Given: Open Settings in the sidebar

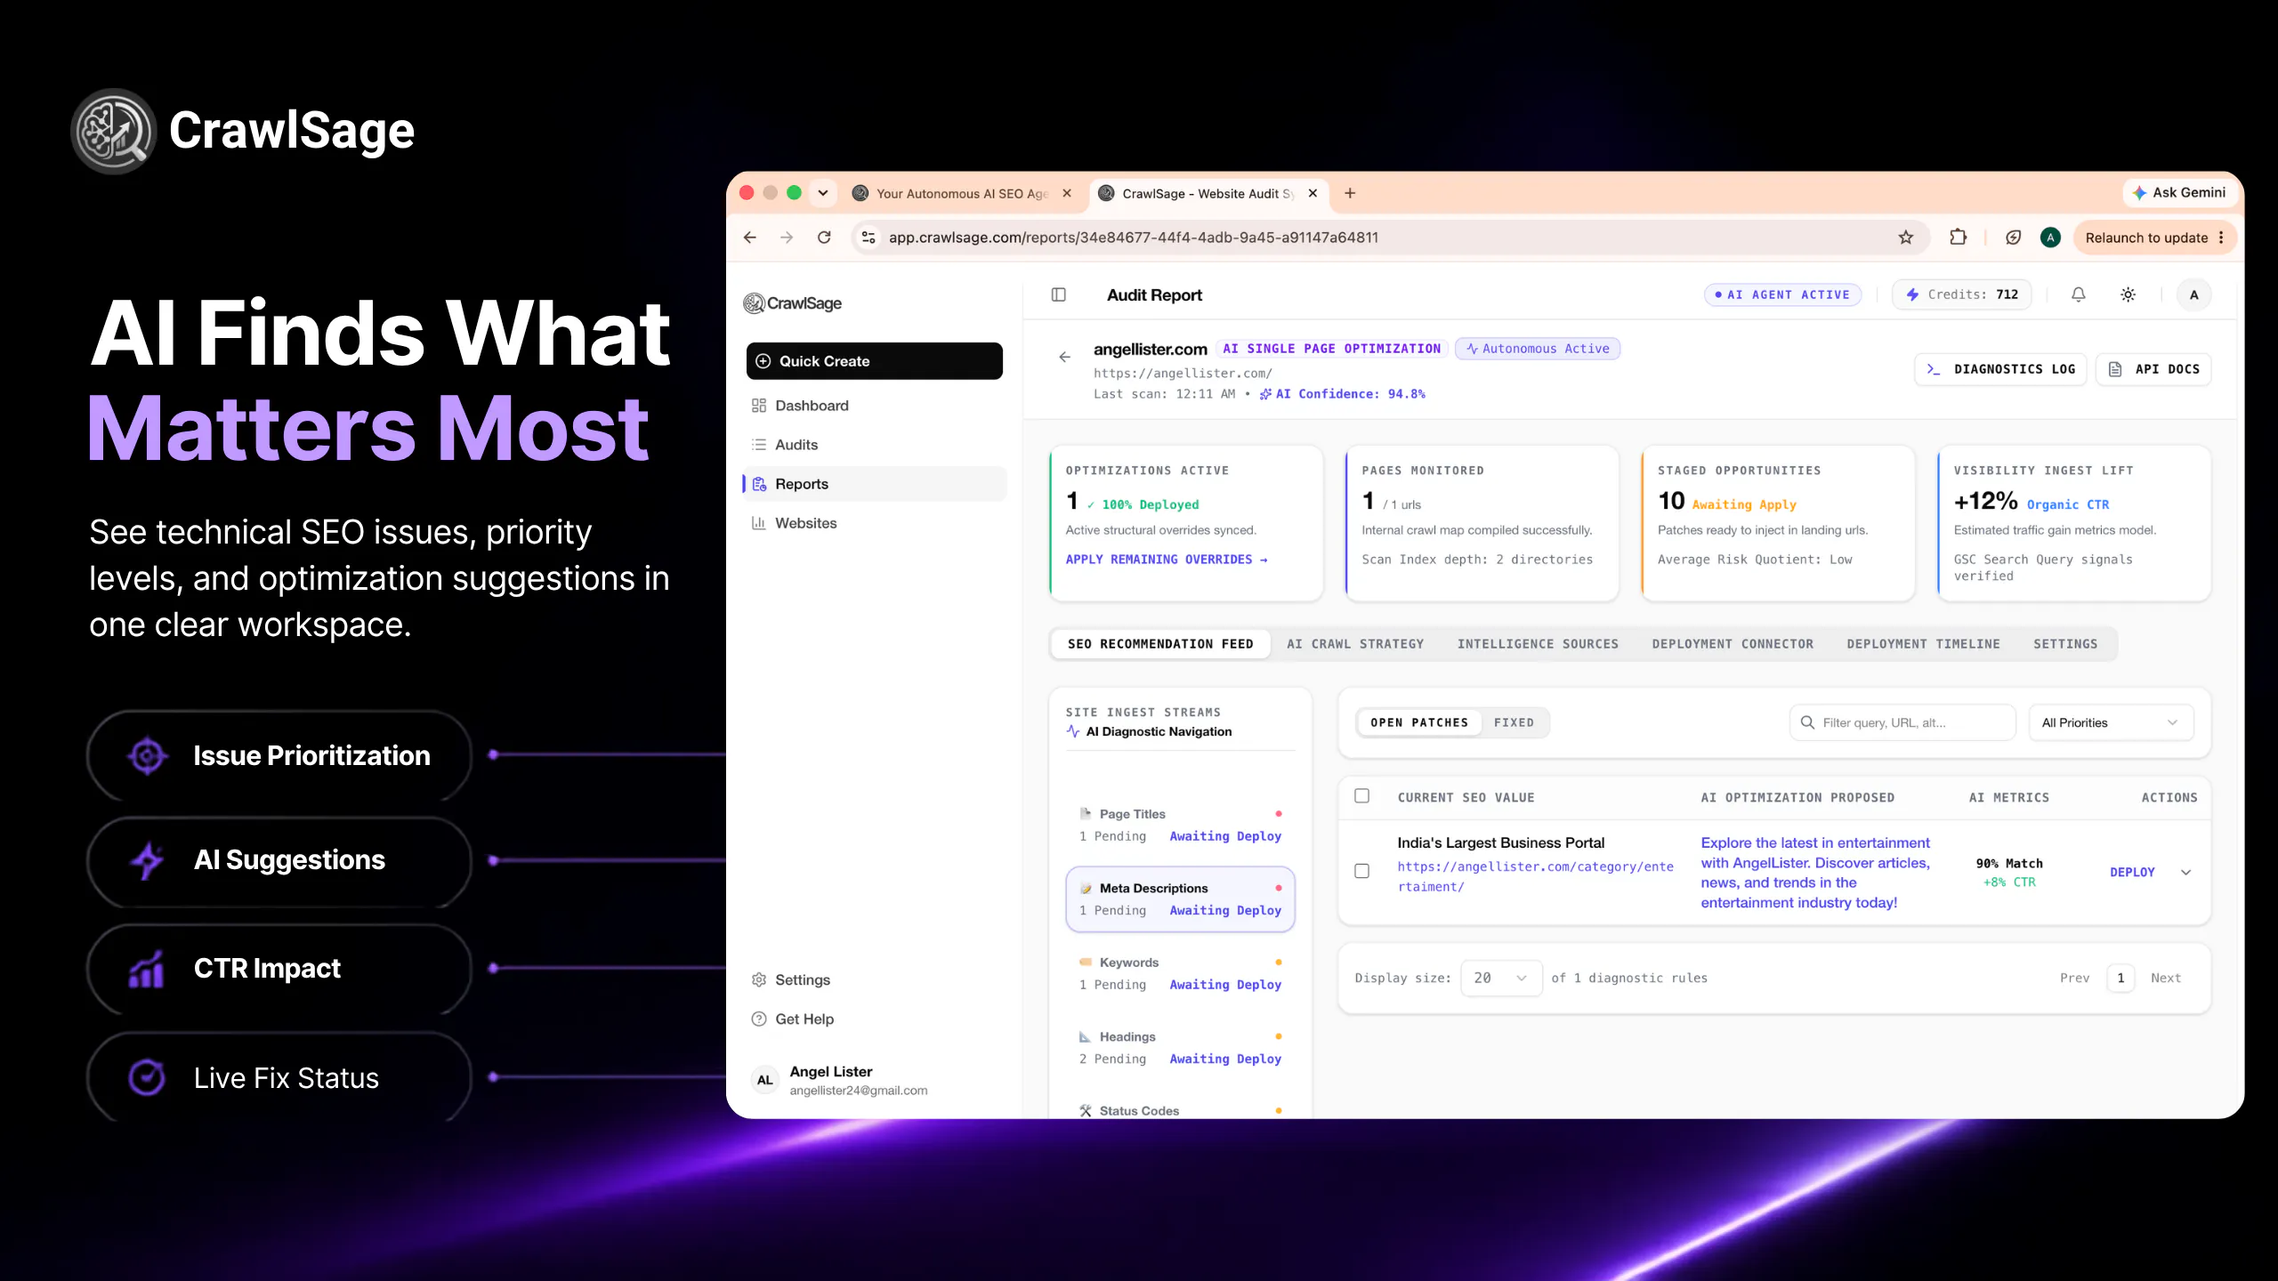Looking at the screenshot, I should click(x=876, y=979).
